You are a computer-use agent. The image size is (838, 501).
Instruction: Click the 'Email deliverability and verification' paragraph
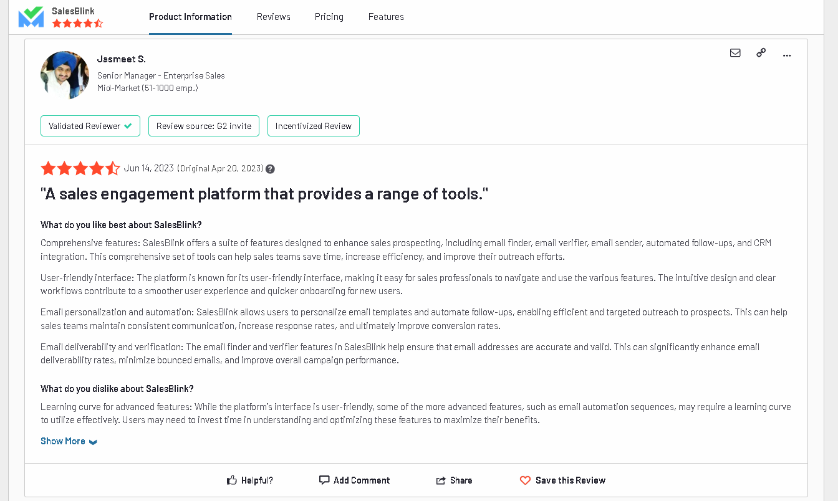coord(400,354)
